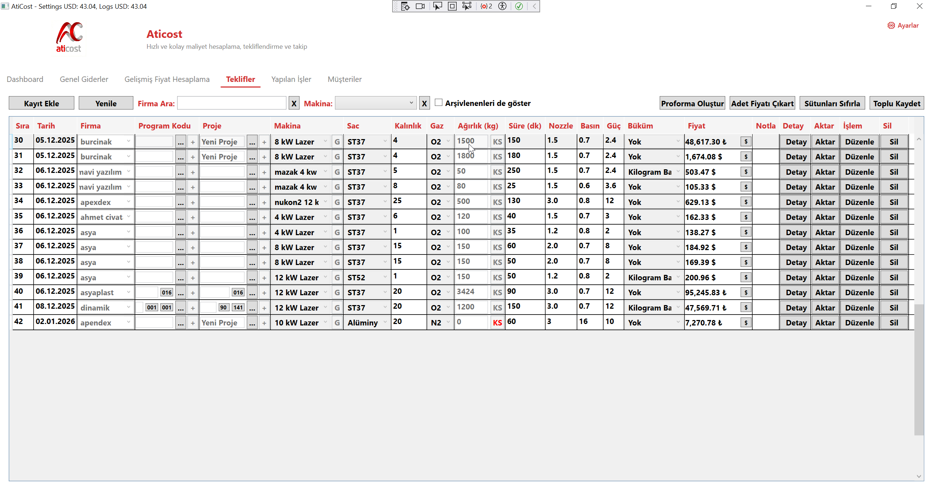Switch to the Yapılan İşler tab
933x490 pixels.
291,79
